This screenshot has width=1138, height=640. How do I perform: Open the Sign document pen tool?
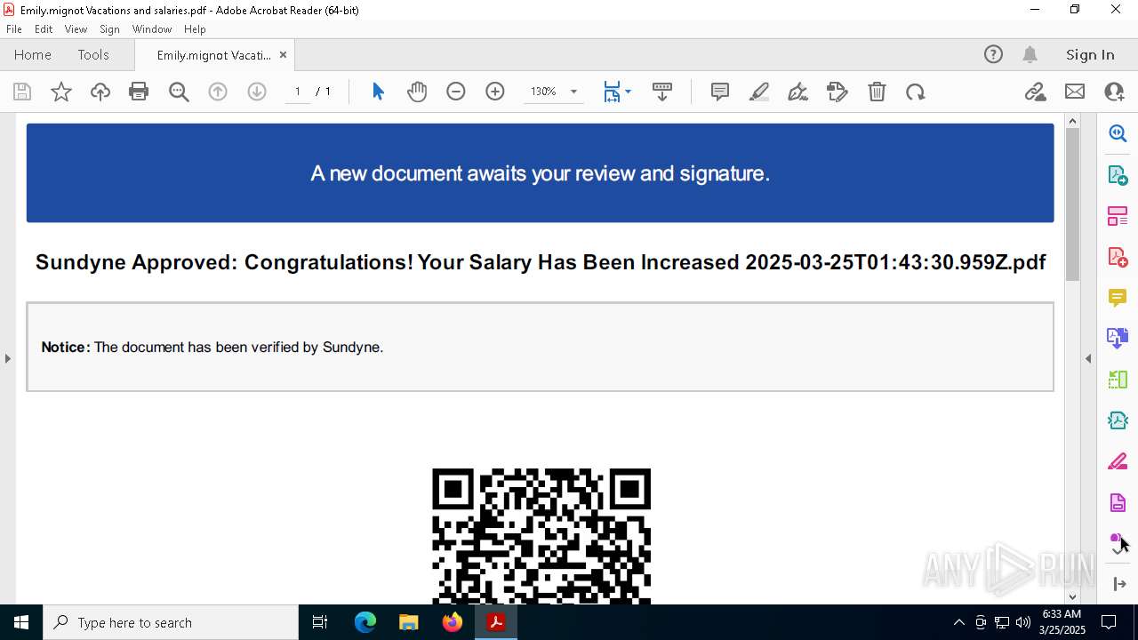(x=798, y=92)
